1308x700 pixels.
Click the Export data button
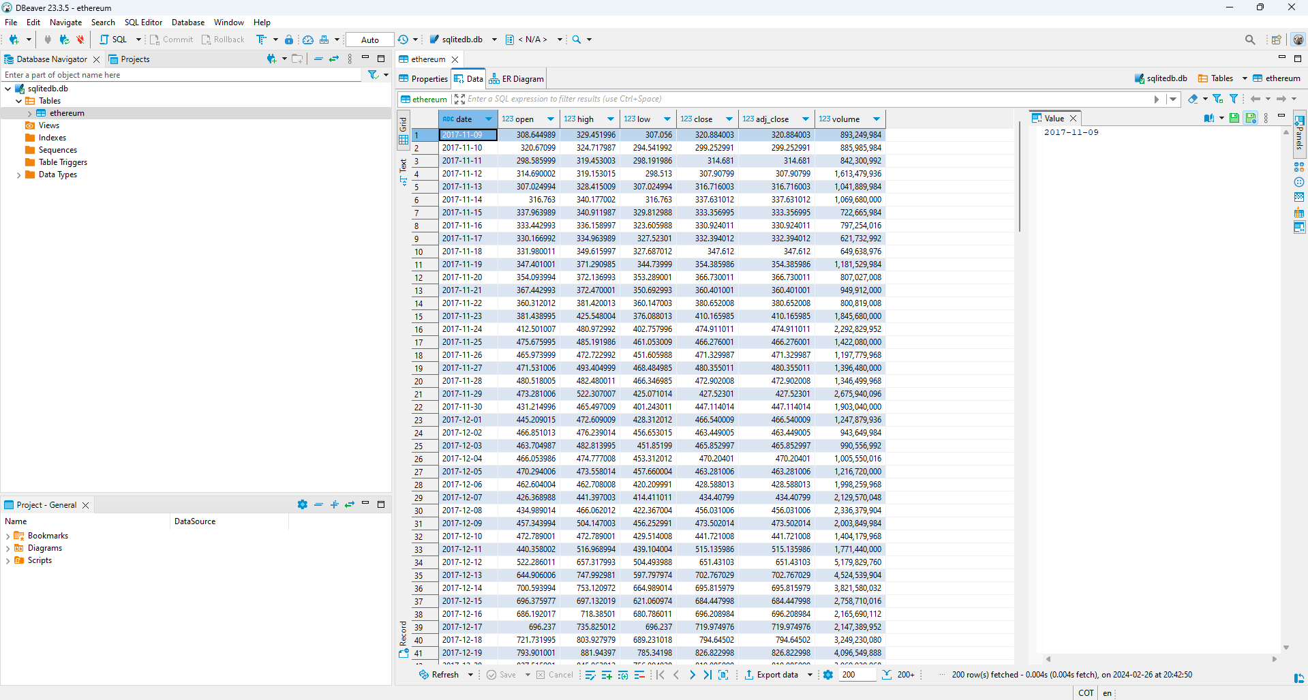pos(771,675)
